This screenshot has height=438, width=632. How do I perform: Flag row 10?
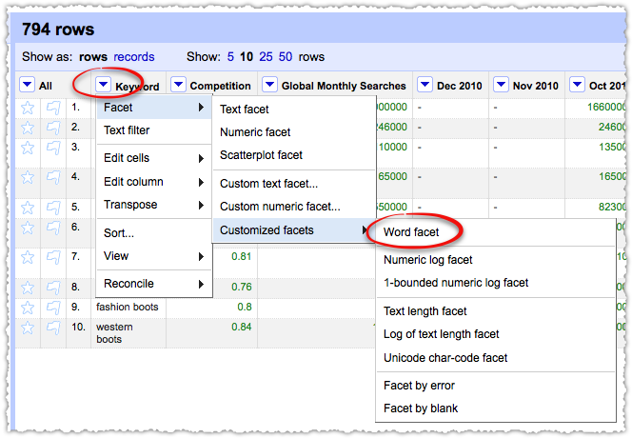(53, 328)
